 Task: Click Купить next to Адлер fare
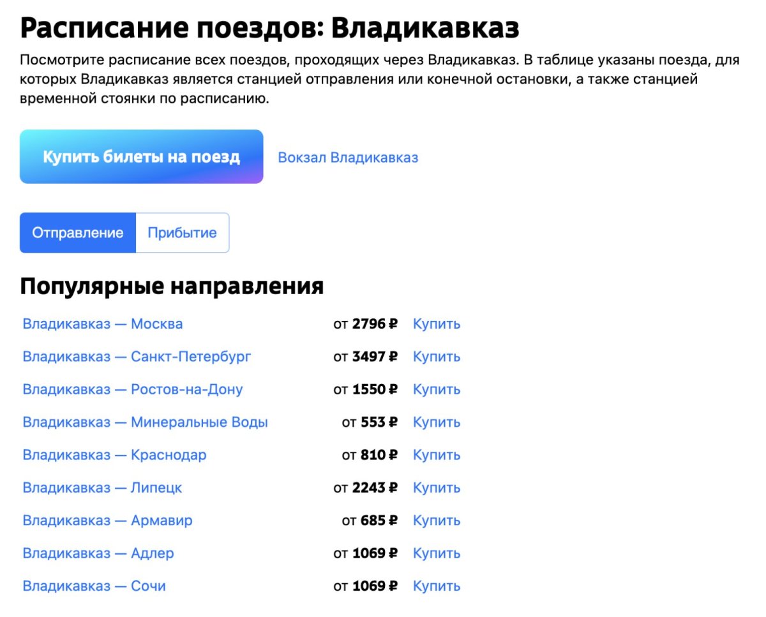point(435,553)
